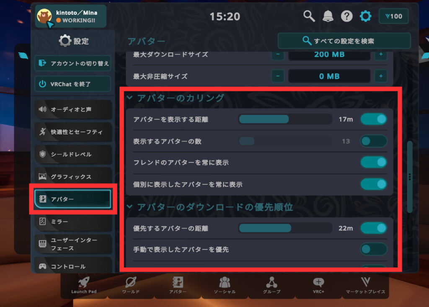
Task: Click アカウントの切り替え button
Action: tap(73, 63)
